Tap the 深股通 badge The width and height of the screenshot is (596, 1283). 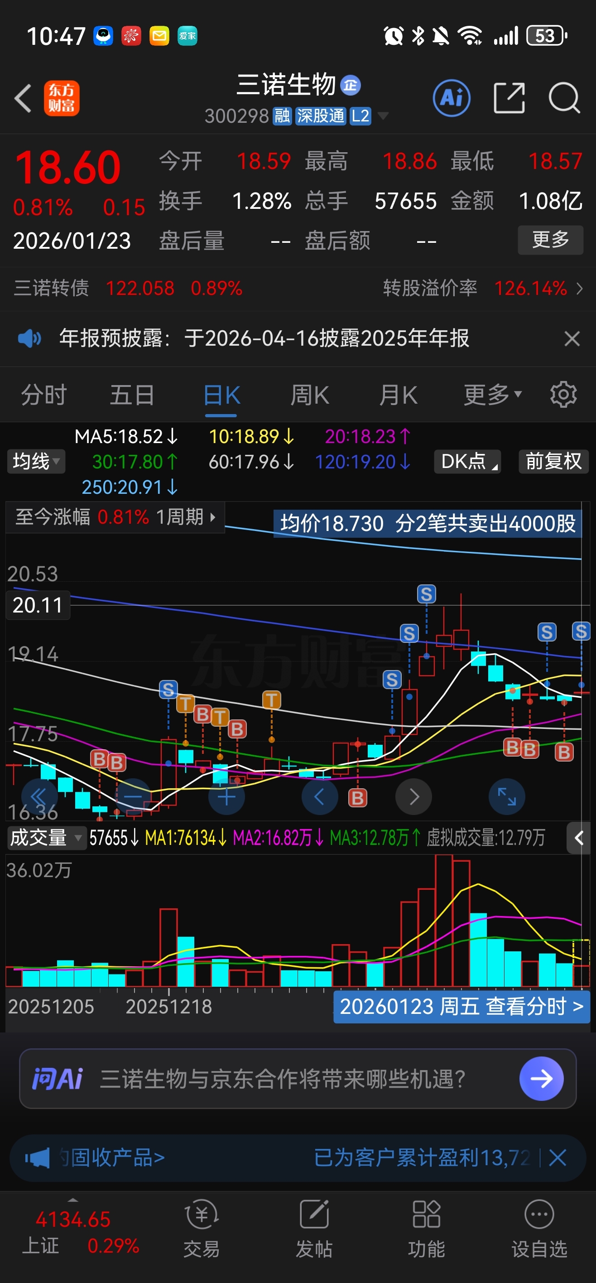(x=321, y=116)
